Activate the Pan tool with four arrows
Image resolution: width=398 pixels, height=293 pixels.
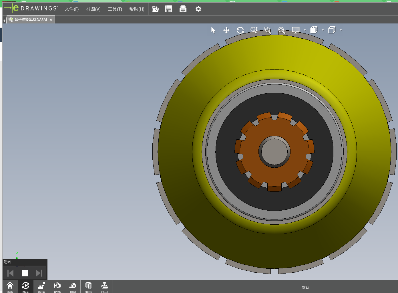coord(226,30)
